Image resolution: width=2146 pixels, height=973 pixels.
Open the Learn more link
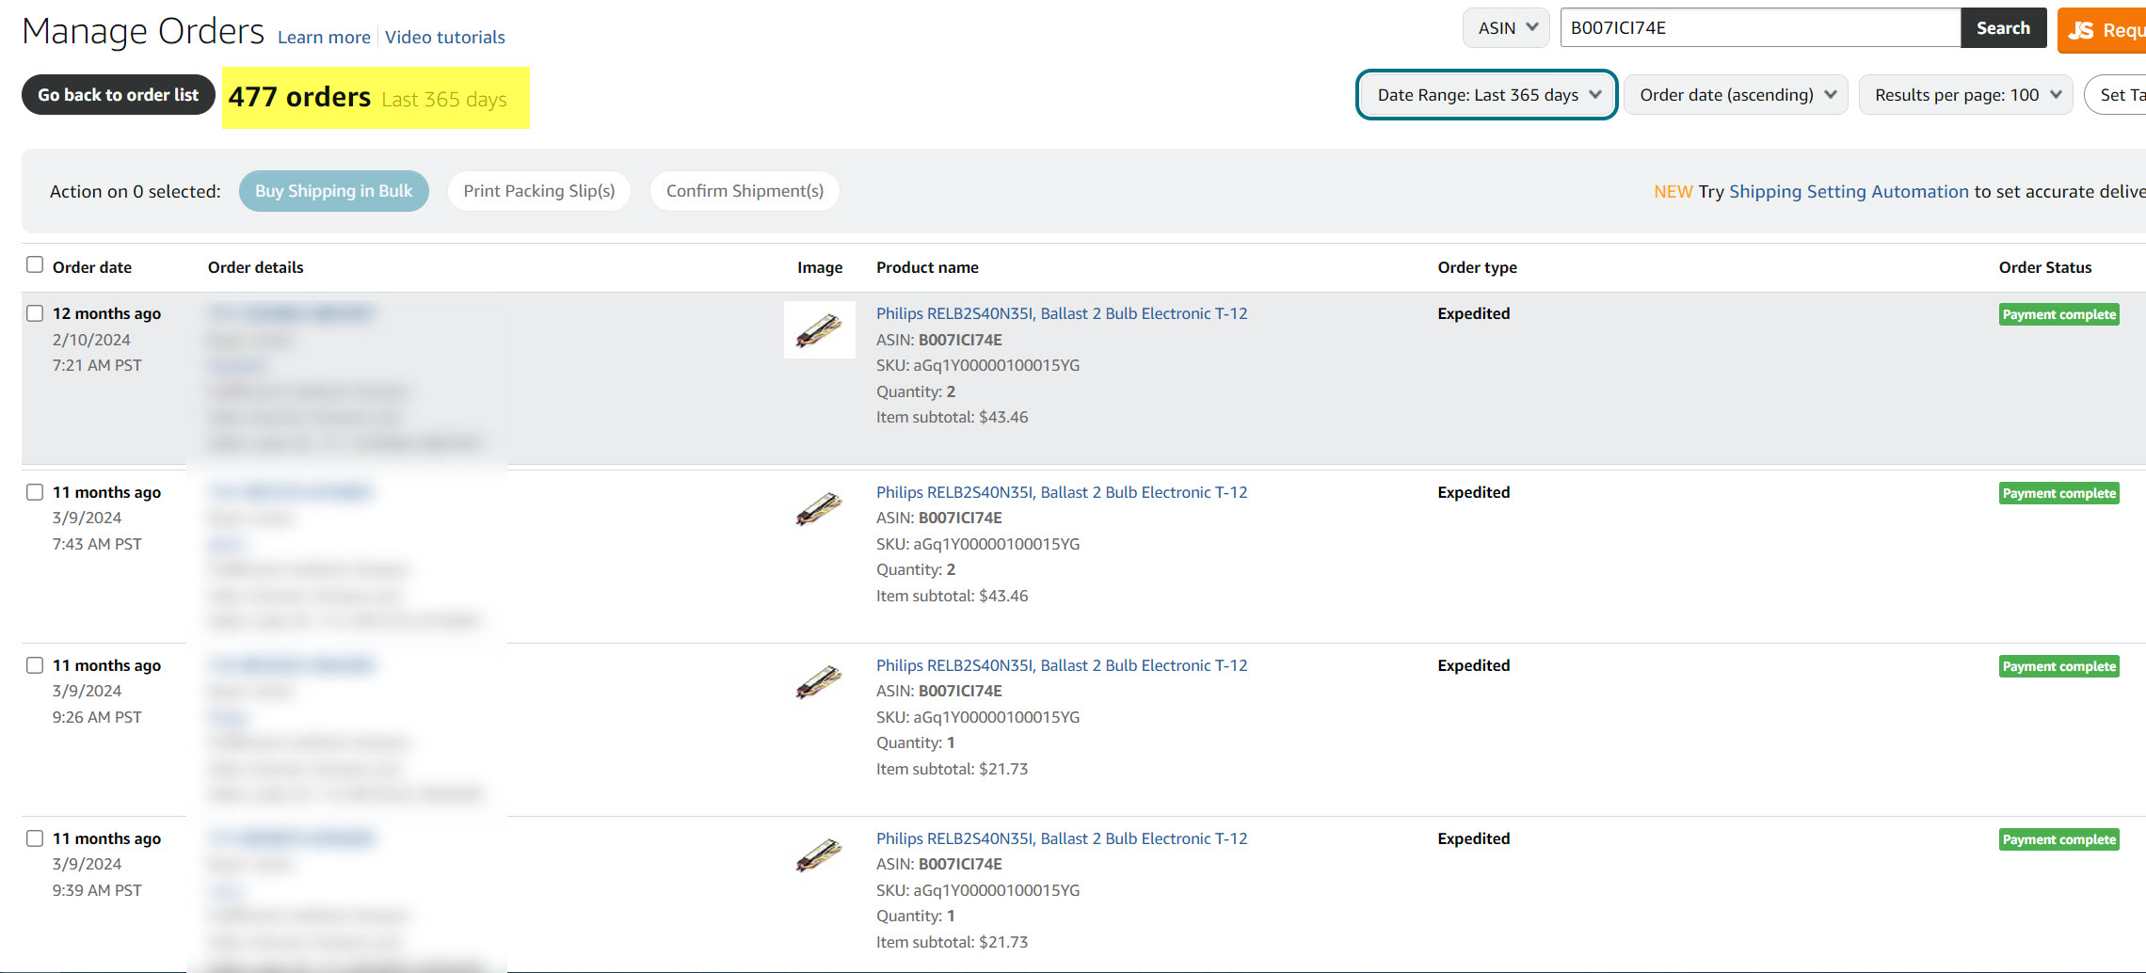coord(324,38)
